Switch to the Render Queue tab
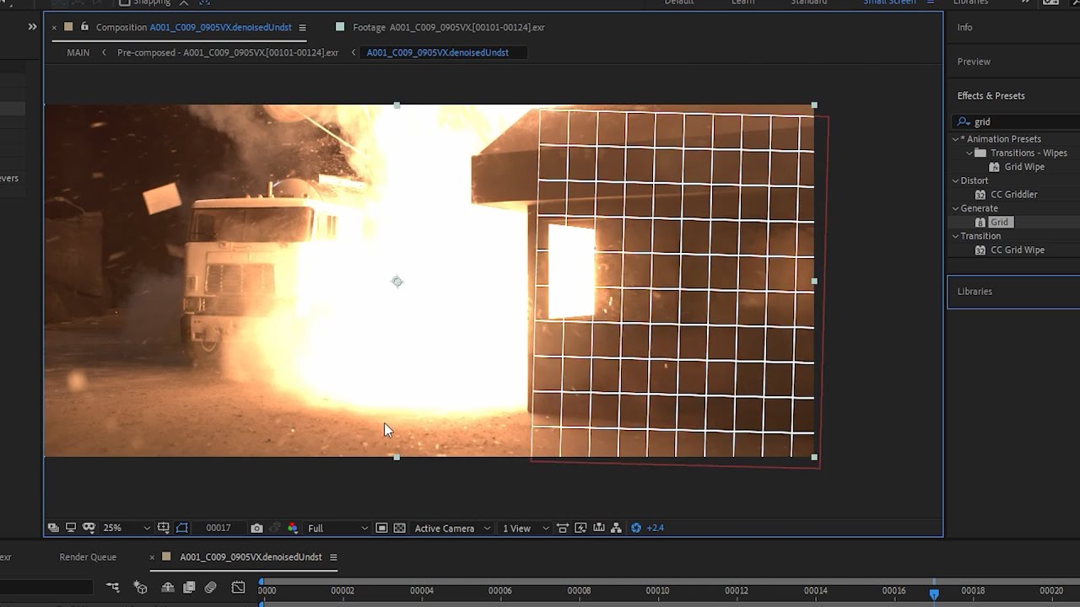This screenshot has height=607, width=1080. pyautogui.click(x=88, y=556)
